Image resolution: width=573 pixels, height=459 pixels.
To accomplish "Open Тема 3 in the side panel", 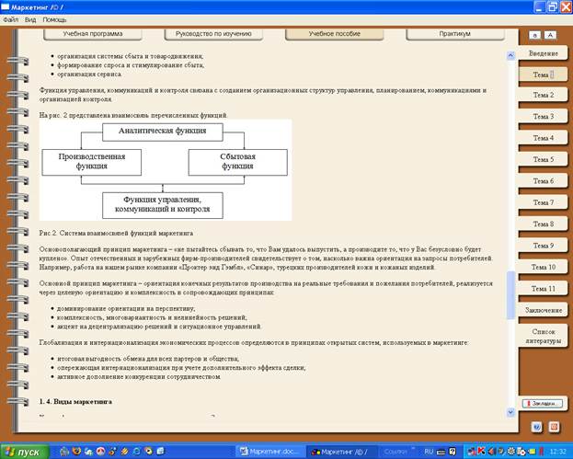I will 543,117.
